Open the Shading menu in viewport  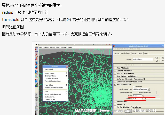(46, 47)
